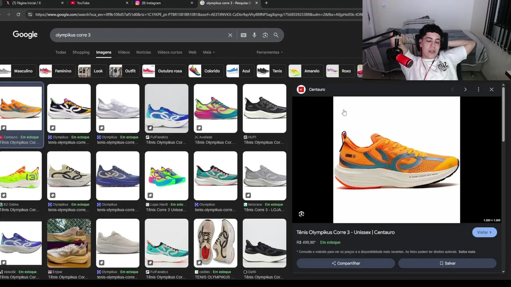Select the black and yellow Olympikus shoe thumbnail
The image size is (511, 287).
[x=69, y=108]
